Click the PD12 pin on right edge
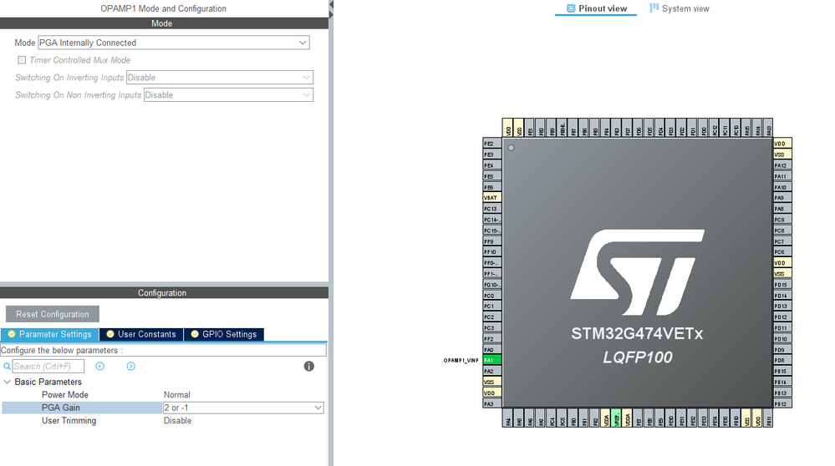 pyautogui.click(x=782, y=317)
